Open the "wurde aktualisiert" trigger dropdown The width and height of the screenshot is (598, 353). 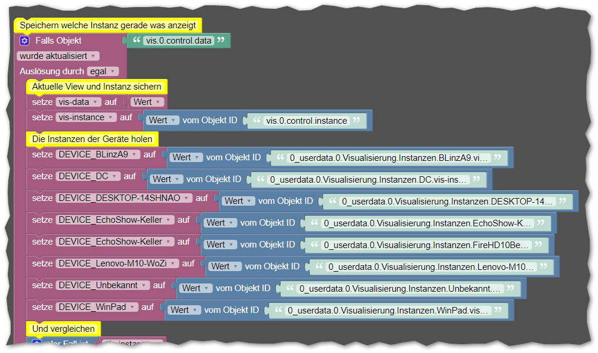pyautogui.click(x=58, y=56)
